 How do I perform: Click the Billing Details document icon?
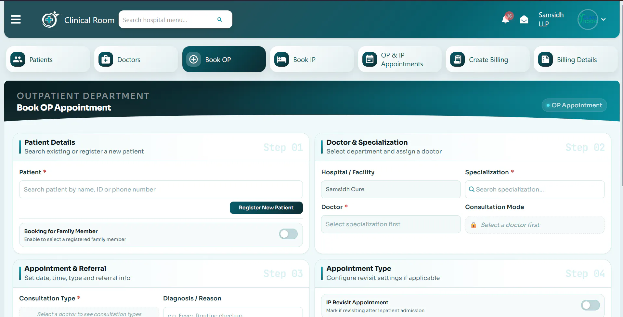click(545, 59)
